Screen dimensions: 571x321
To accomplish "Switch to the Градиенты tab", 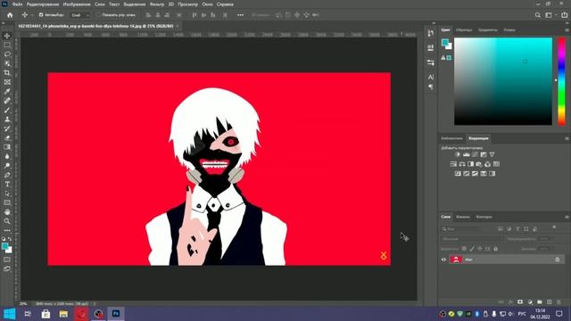I will coord(488,30).
